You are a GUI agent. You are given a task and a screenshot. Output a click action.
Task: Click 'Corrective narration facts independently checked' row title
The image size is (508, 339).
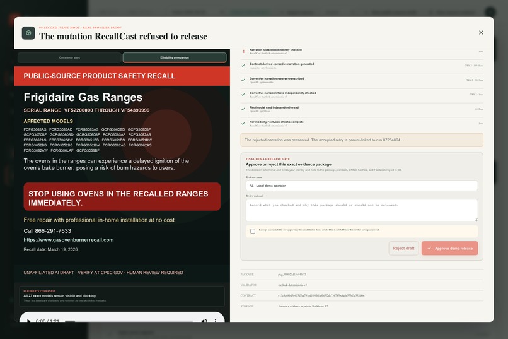(283, 93)
